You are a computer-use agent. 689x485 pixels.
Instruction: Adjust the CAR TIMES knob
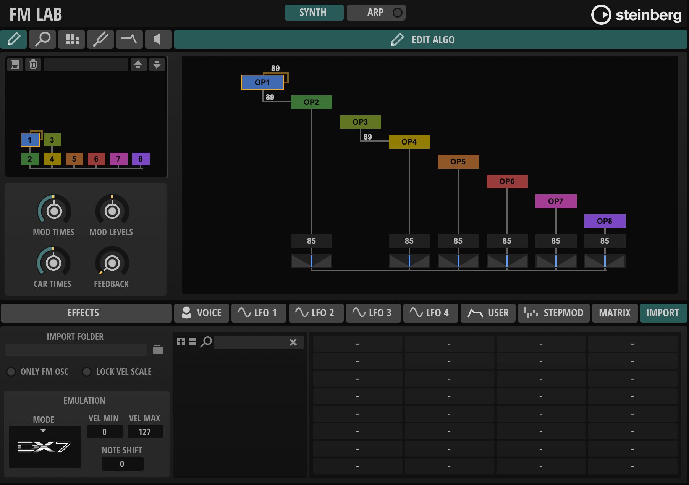pos(53,263)
